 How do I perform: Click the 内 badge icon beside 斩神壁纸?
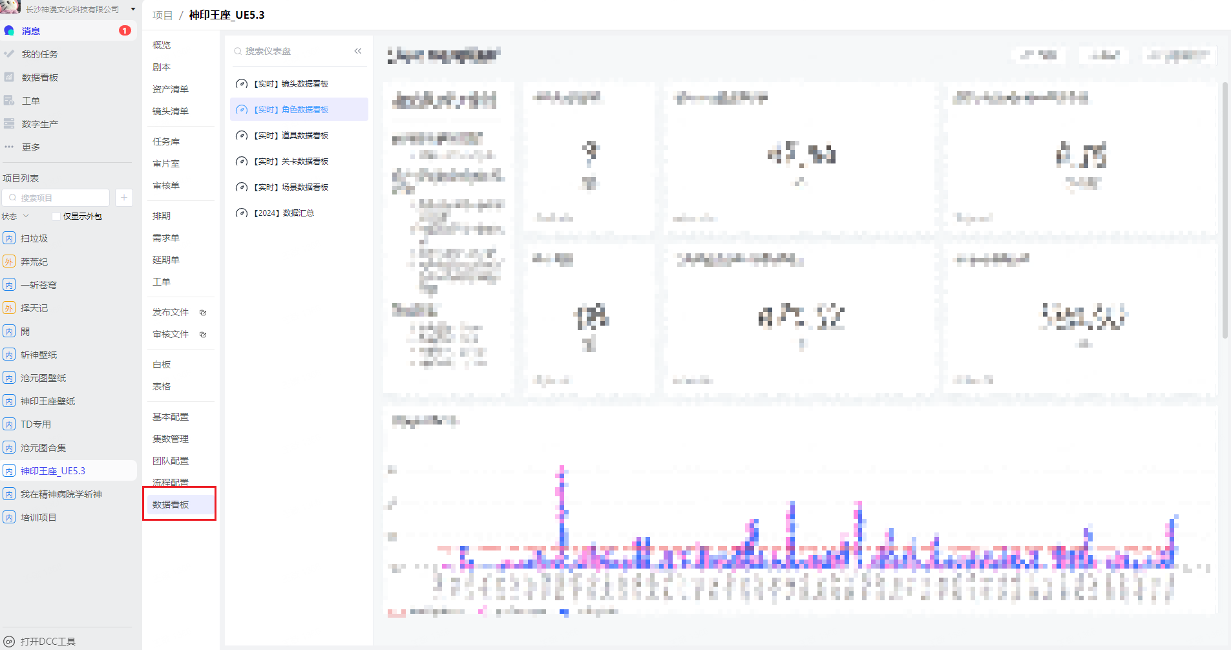point(9,355)
